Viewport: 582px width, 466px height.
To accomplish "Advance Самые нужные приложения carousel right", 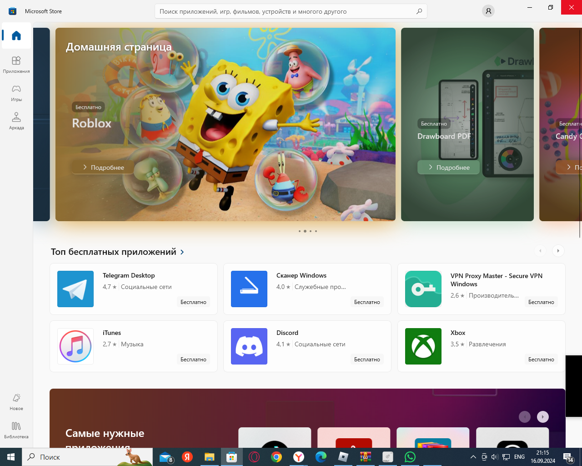I will [543, 417].
